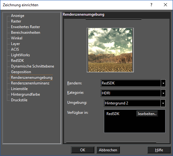Open the Erweitertes Raster page

tap(25, 27)
